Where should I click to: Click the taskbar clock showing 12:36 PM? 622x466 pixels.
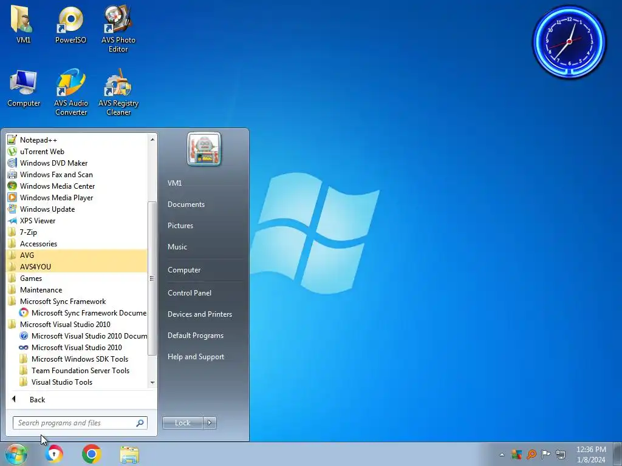pos(591,454)
